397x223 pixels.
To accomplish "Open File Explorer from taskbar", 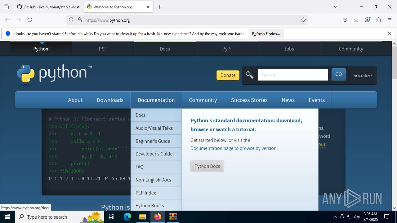I will [x=142, y=217].
